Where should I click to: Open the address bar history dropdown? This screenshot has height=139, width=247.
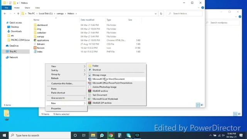point(156,14)
